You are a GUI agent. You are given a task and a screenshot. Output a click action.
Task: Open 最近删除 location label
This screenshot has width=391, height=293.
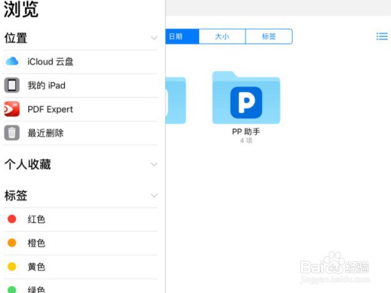[x=46, y=133]
